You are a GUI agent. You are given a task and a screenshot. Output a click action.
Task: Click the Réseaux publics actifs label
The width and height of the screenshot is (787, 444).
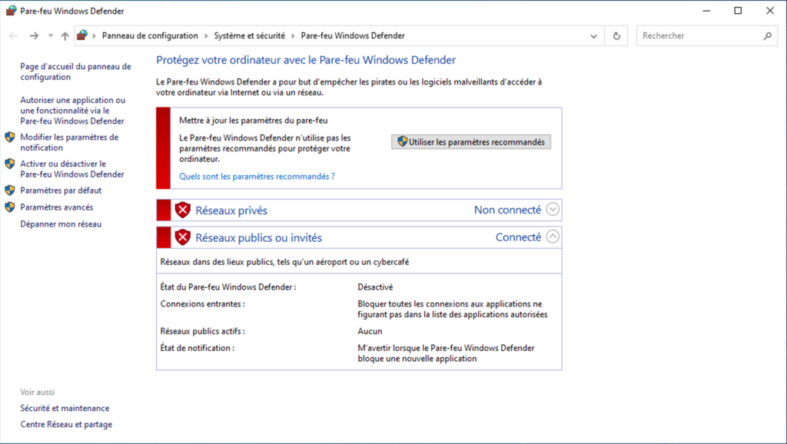(x=203, y=331)
